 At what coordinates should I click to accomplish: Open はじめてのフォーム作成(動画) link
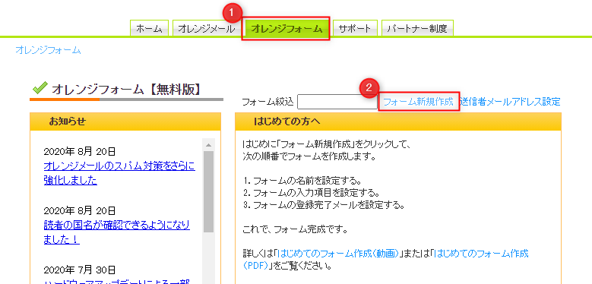coord(338,253)
